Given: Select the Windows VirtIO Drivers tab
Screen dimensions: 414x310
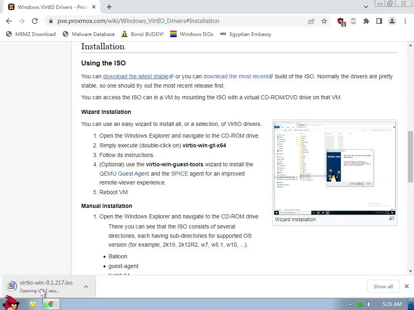Looking at the screenshot, I should [52, 7].
